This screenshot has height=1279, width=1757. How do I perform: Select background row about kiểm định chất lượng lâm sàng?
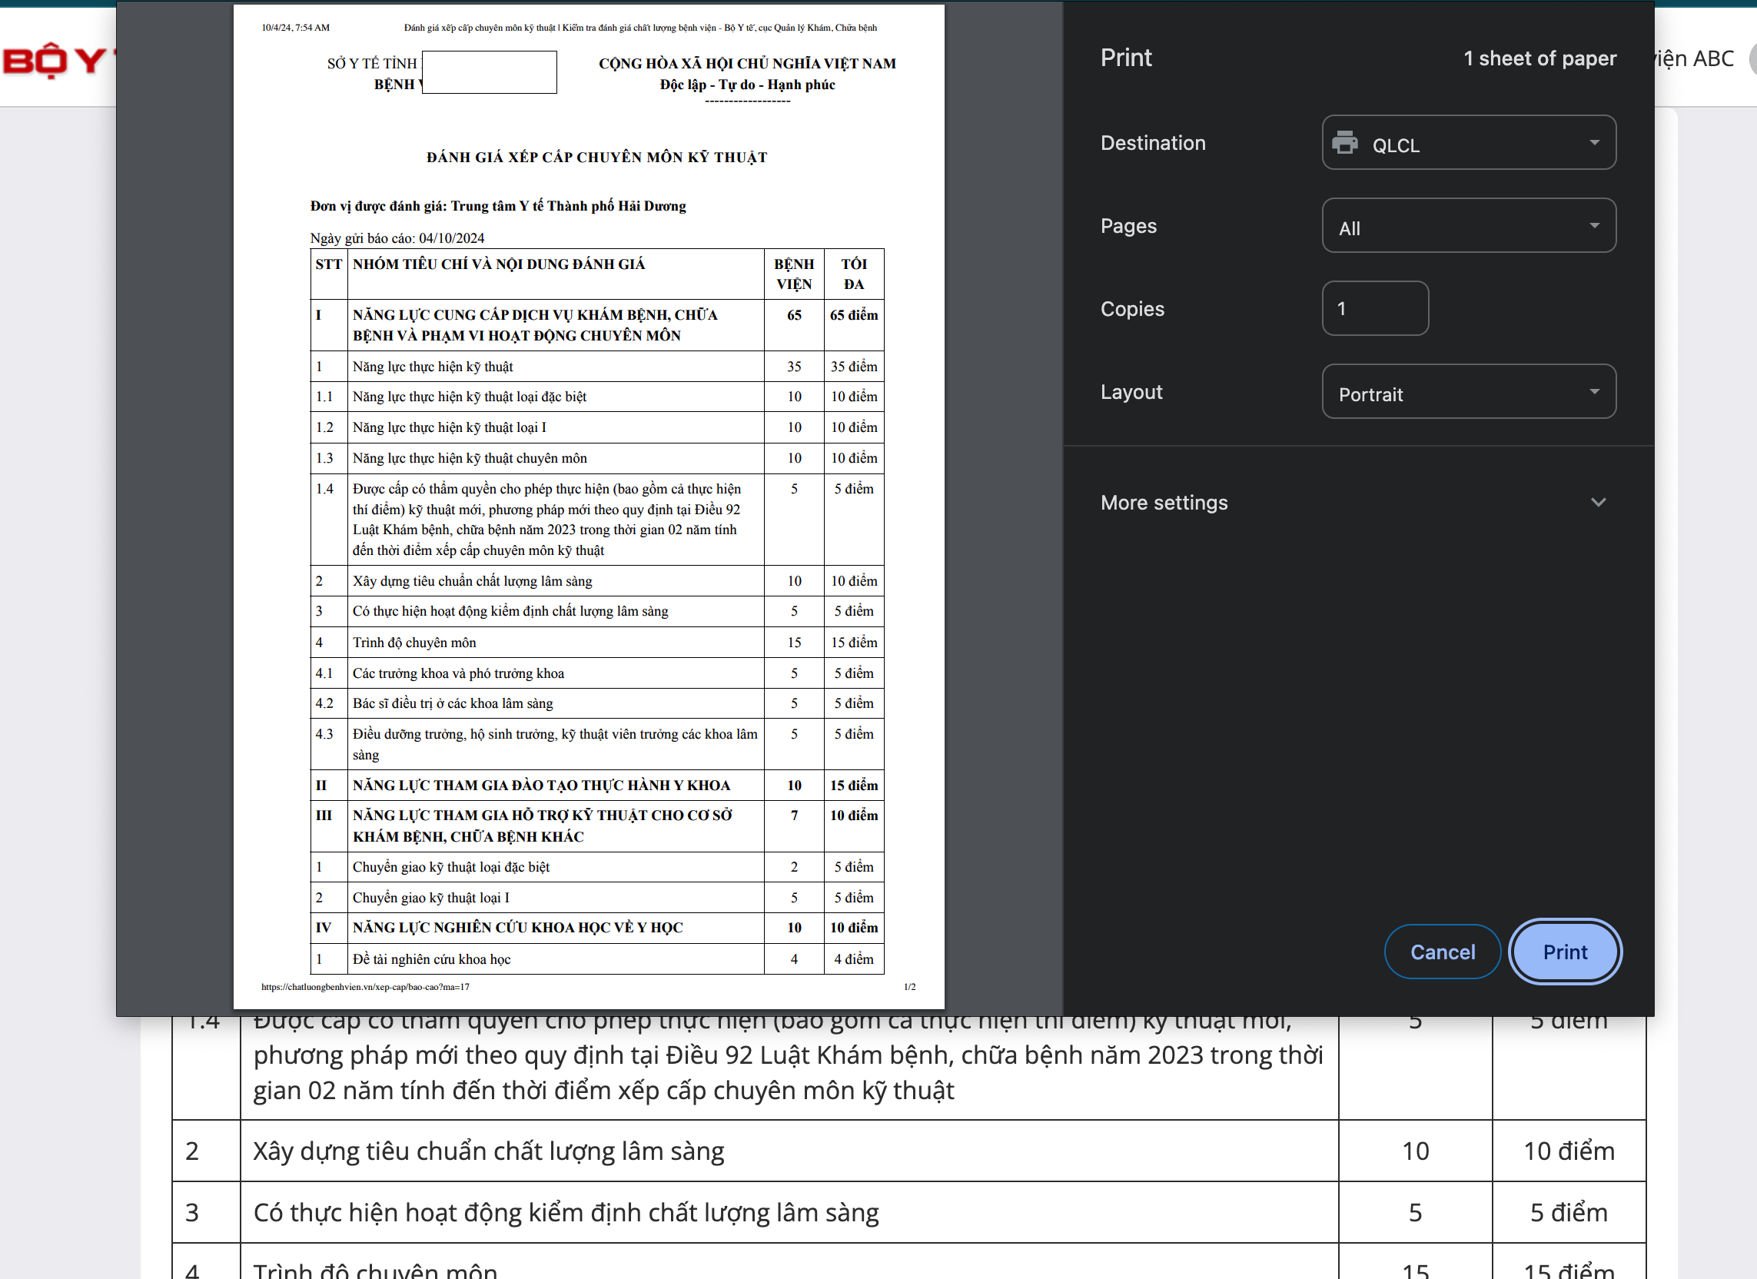click(x=566, y=1212)
